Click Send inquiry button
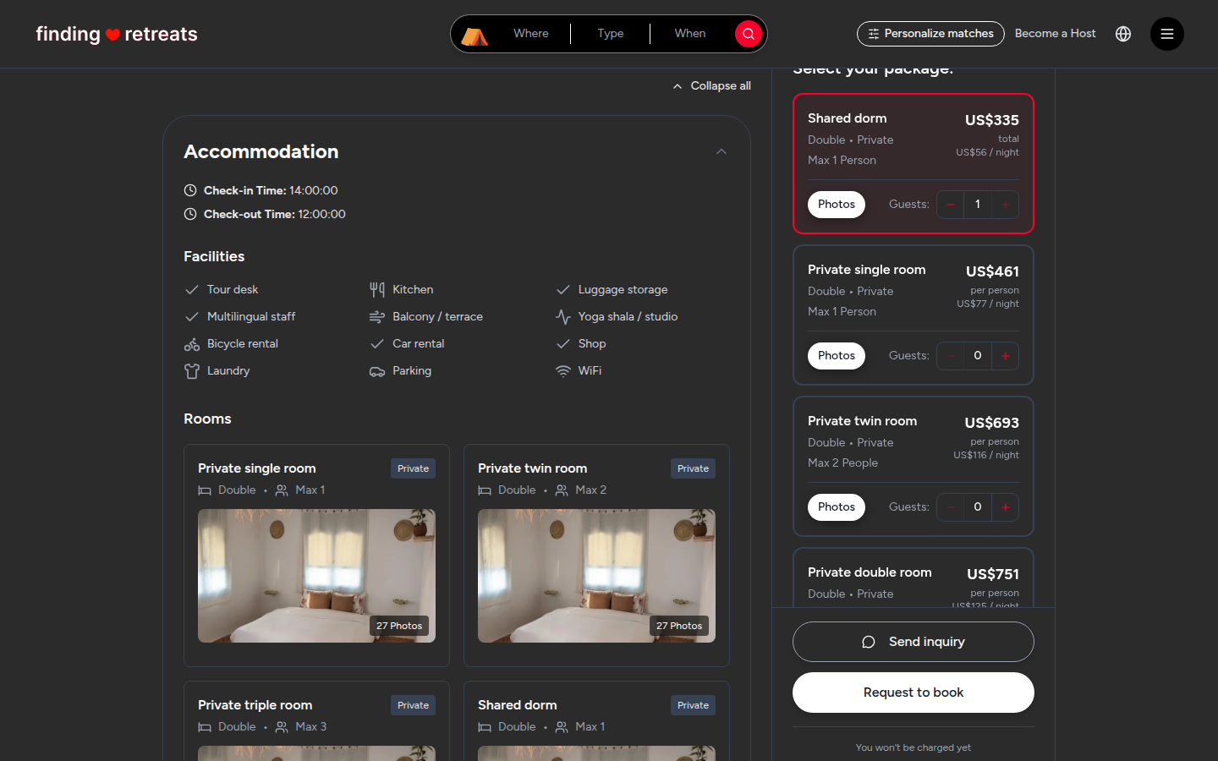 [x=913, y=642]
